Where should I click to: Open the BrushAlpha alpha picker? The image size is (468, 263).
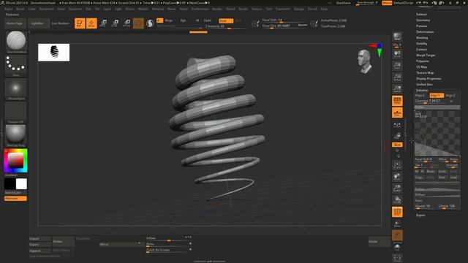[16, 89]
